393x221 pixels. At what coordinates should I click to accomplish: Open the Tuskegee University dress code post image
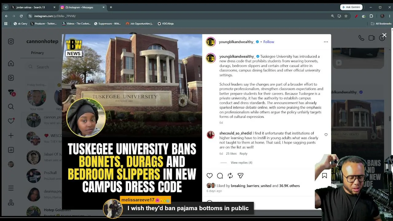(x=132, y=122)
